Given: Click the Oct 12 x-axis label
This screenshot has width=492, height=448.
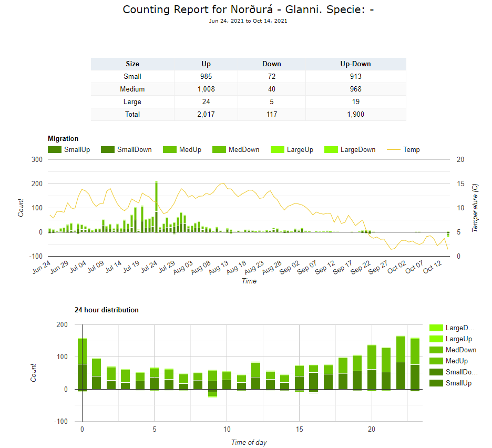Looking at the screenshot, I should 432,267.
